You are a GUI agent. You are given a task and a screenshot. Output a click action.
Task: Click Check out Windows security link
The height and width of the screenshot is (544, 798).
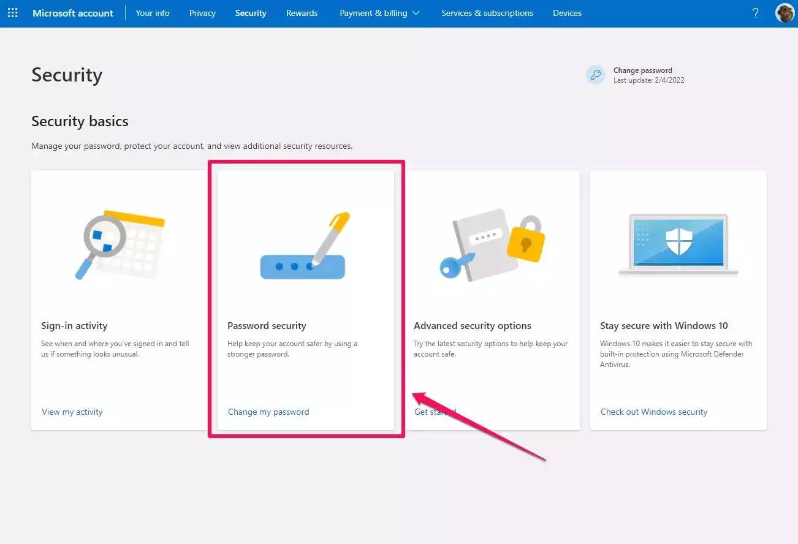(653, 412)
